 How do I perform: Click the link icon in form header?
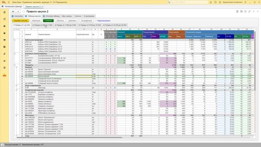(249, 11)
